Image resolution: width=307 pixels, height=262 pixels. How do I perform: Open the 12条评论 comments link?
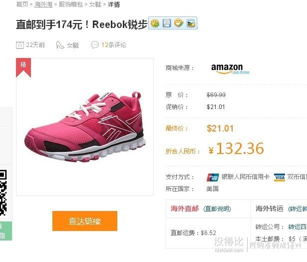tap(113, 45)
